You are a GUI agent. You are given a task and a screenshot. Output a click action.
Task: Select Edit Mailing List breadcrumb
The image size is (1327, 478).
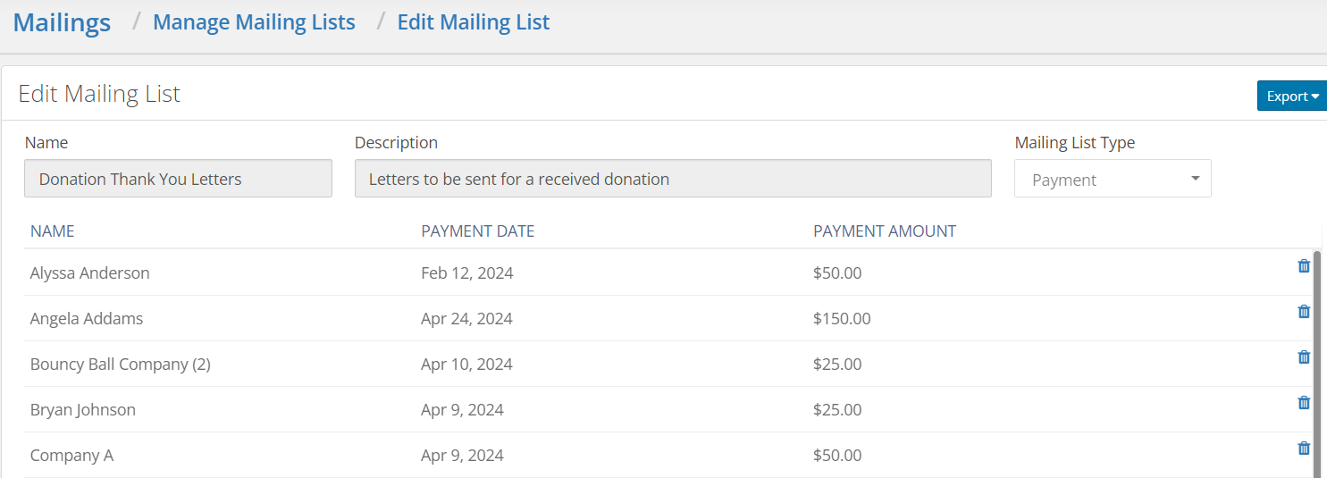click(x=474, y=22)
